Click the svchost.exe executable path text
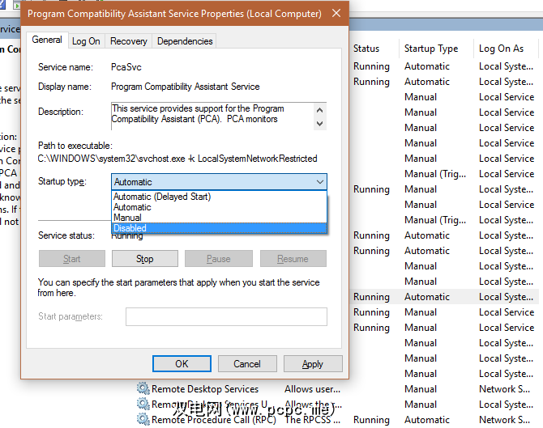The height and width of the screenshot is (428, 543). pos(177,159)
